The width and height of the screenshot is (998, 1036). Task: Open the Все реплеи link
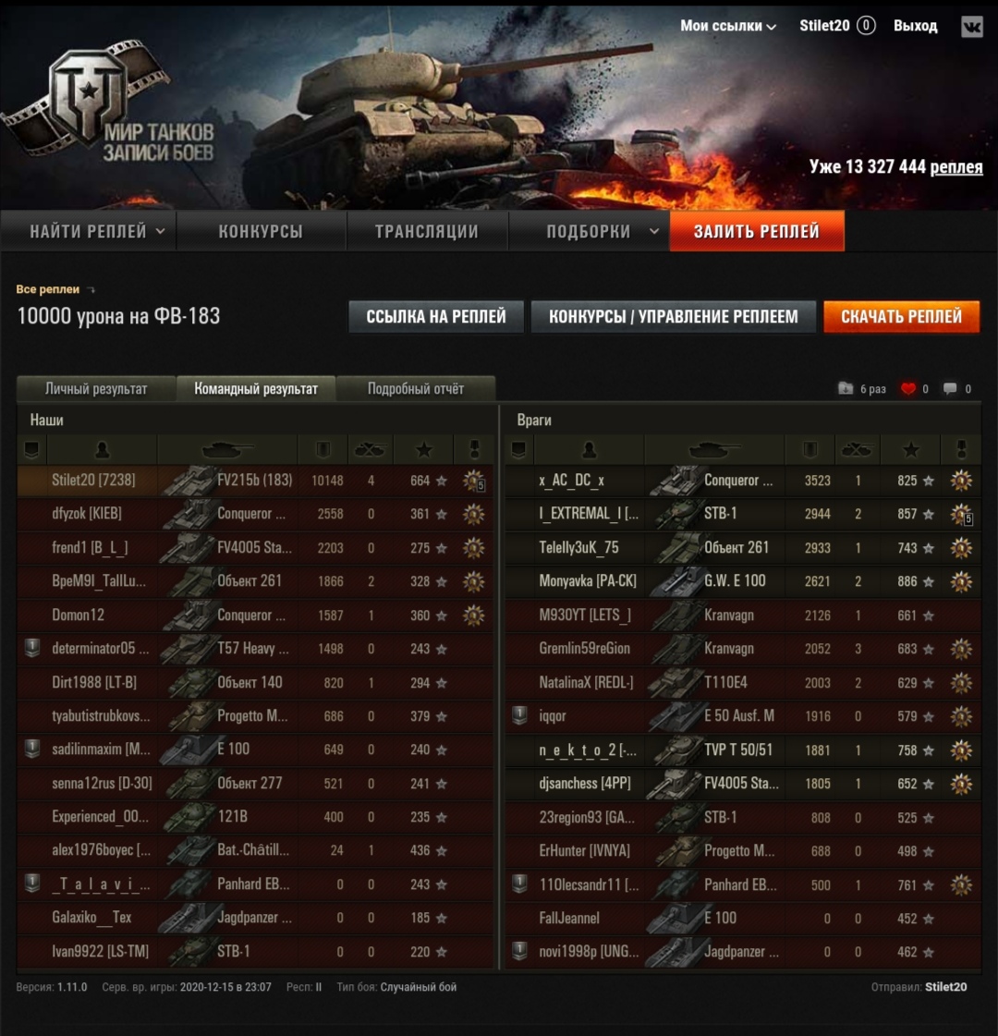click(47, 289)
